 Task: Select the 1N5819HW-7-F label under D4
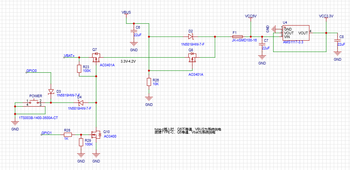coord(80,108)
